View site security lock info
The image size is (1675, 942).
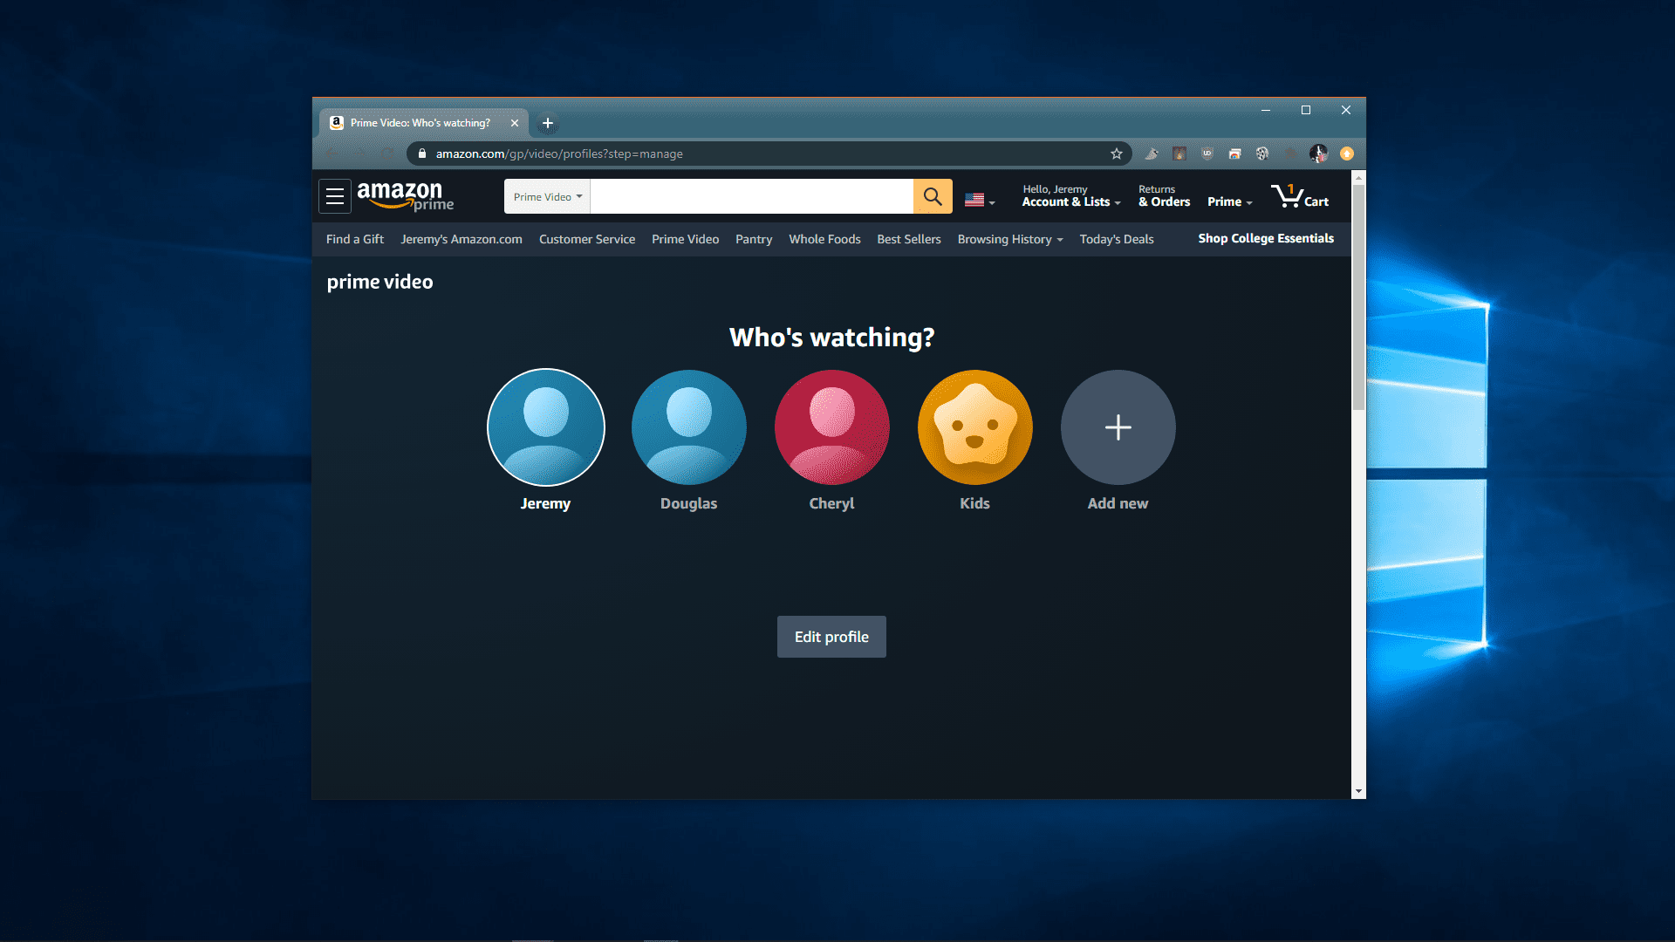tap(422, 154)
